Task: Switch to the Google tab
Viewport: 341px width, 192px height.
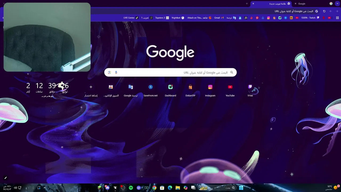Action: click(x=313, y=4)
